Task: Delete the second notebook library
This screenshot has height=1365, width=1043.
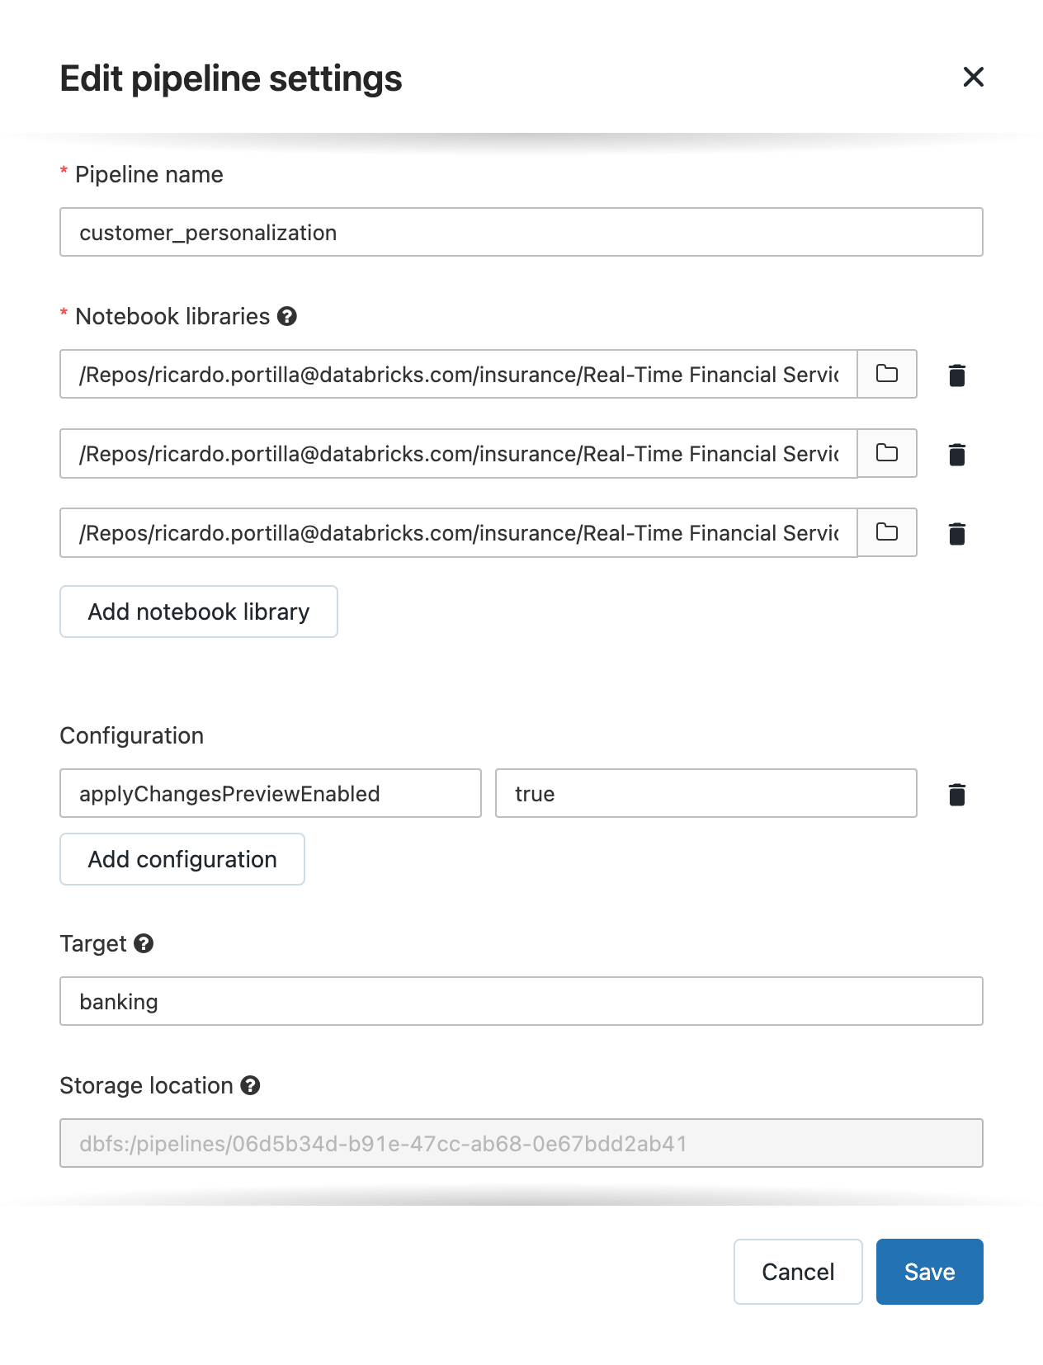Action: coord(957,455)
